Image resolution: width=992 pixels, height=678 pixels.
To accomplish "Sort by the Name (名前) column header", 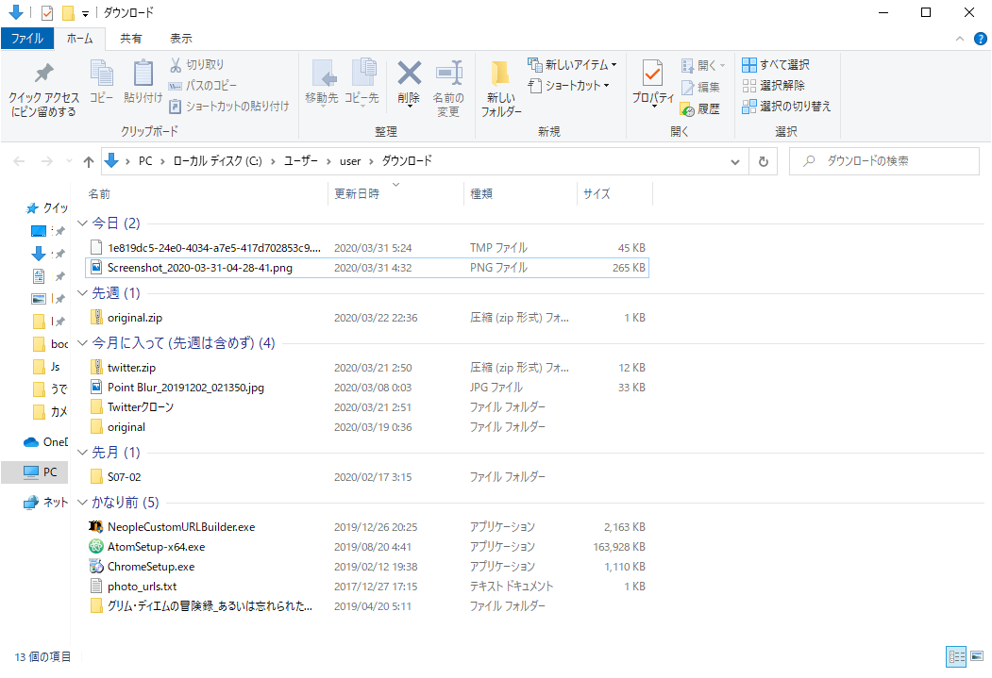I will 205,193.
